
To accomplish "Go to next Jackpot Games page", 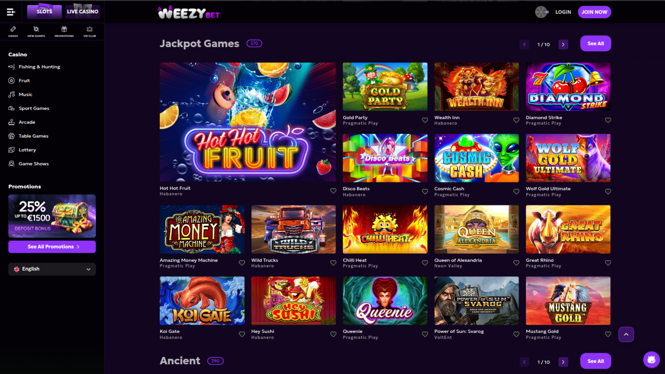I will coord(563,44).
